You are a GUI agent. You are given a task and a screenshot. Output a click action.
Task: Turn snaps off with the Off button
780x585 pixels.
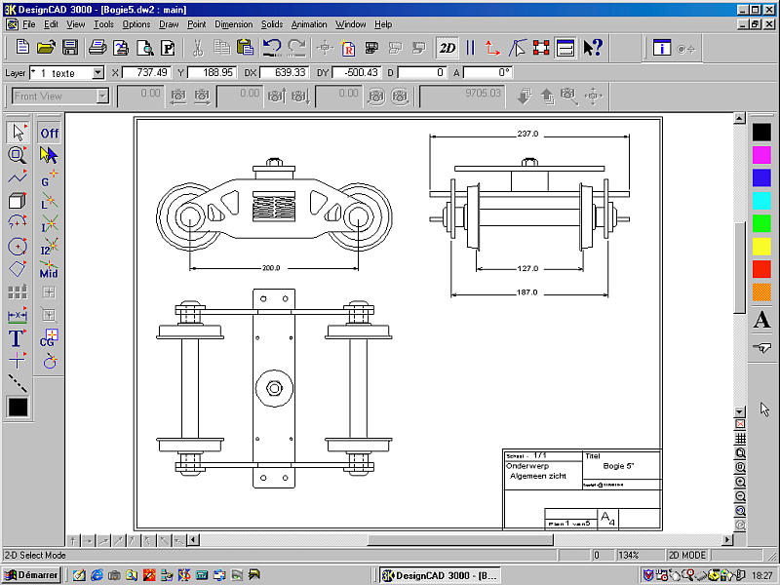click(x=49, y=133)
